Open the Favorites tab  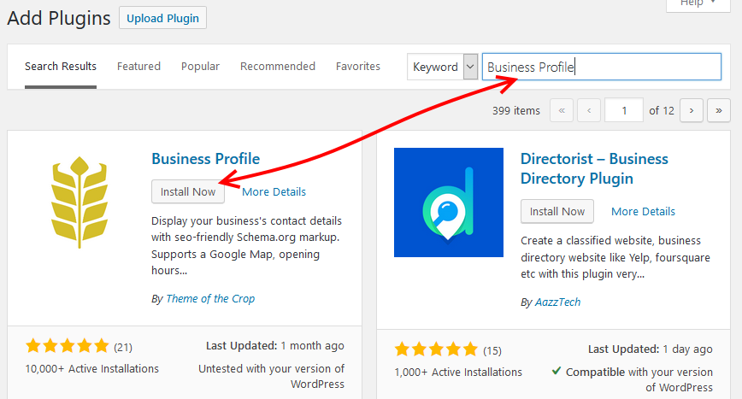click(x=357, y=66)
